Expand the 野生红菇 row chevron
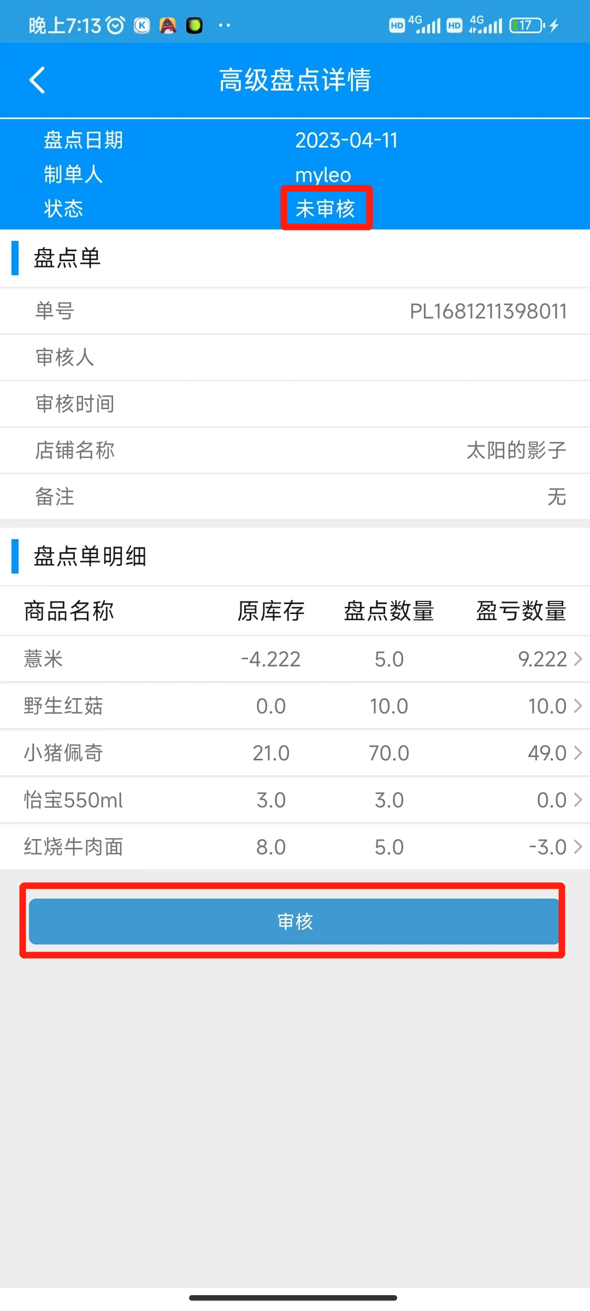 pyautogui.click(x=578, y=706)
